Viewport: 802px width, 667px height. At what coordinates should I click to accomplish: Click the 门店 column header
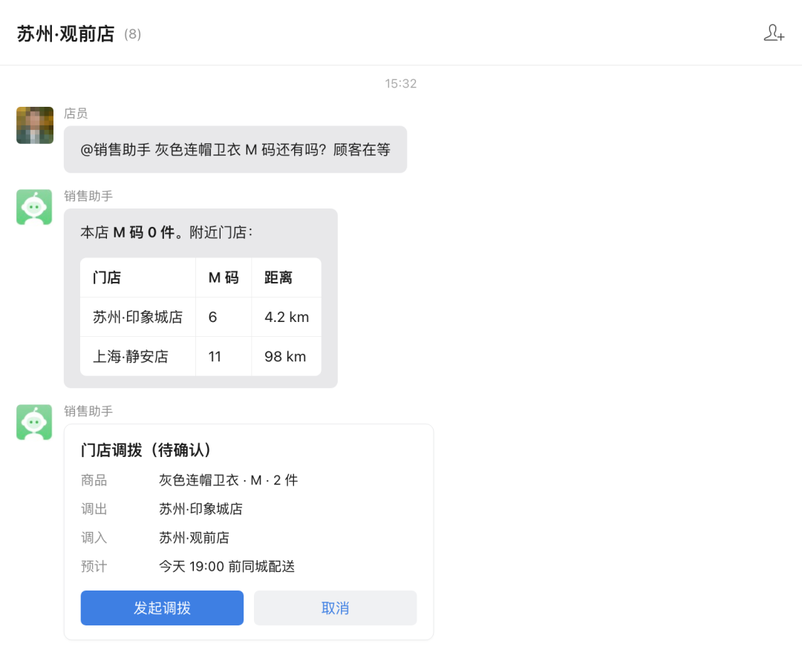138,277
